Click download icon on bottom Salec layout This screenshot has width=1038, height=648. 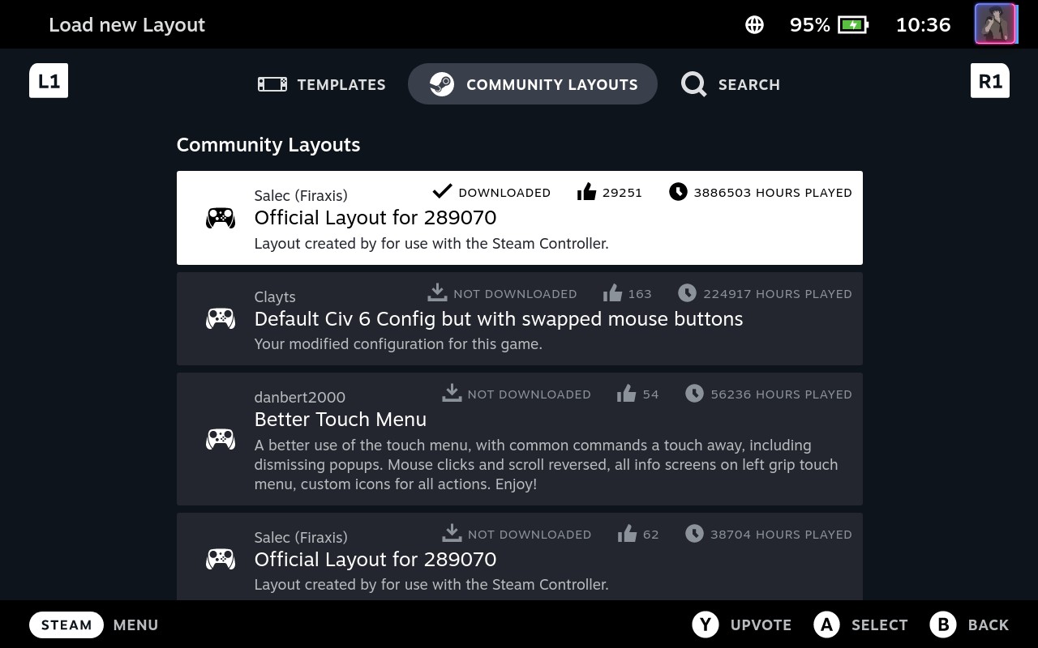click(x=452, y=533)
